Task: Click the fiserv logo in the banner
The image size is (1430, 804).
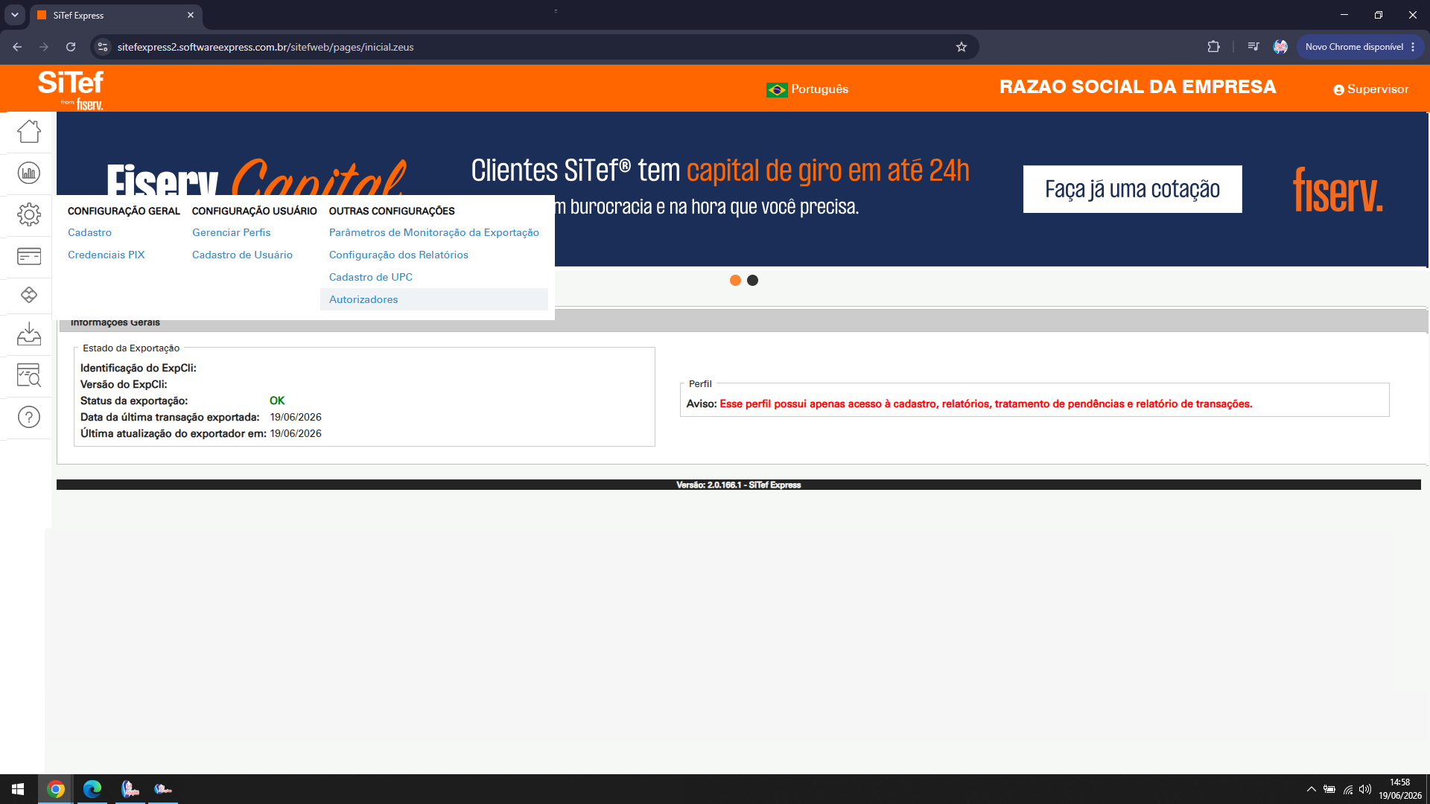Action: pos(1338,189)
